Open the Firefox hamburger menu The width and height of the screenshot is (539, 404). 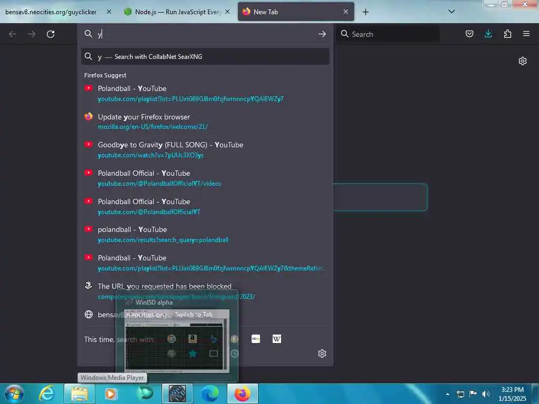(526, 34)
